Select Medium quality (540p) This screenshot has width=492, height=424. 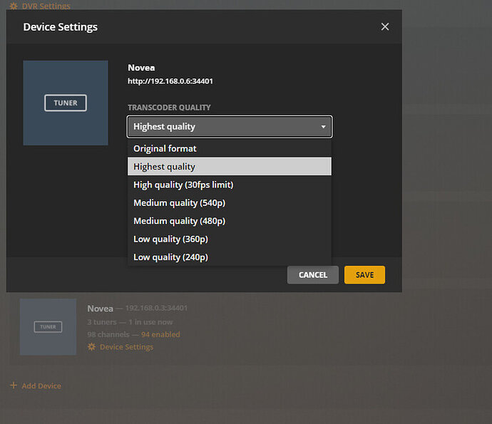point(230,203)
